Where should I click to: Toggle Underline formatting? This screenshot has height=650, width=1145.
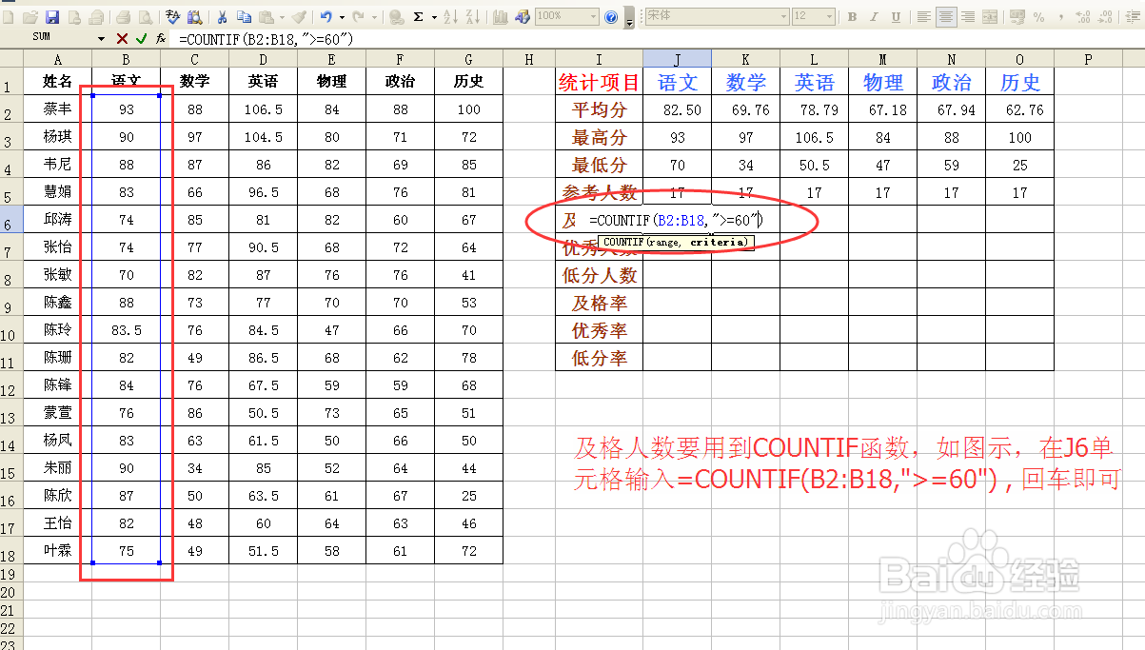point(895,16)
